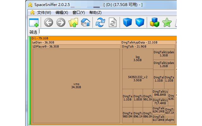Click the shiny blue cube (more detail)
Image resolution: width=202 pixels, height=126 pixels.
coord(140,22)
